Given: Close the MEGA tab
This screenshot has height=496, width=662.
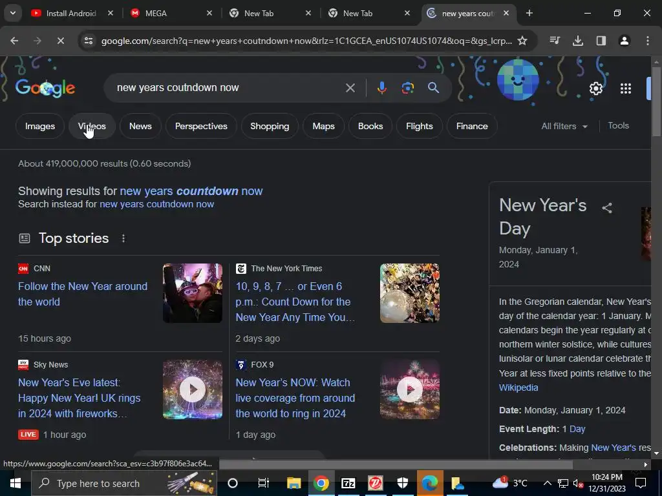Looking at the screenshot, I should click(209, 13).
